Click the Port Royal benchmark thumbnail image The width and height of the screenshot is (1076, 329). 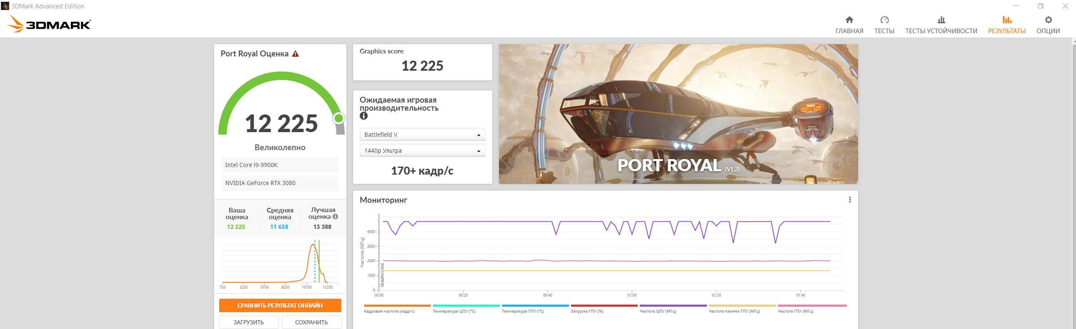(678, 114)
